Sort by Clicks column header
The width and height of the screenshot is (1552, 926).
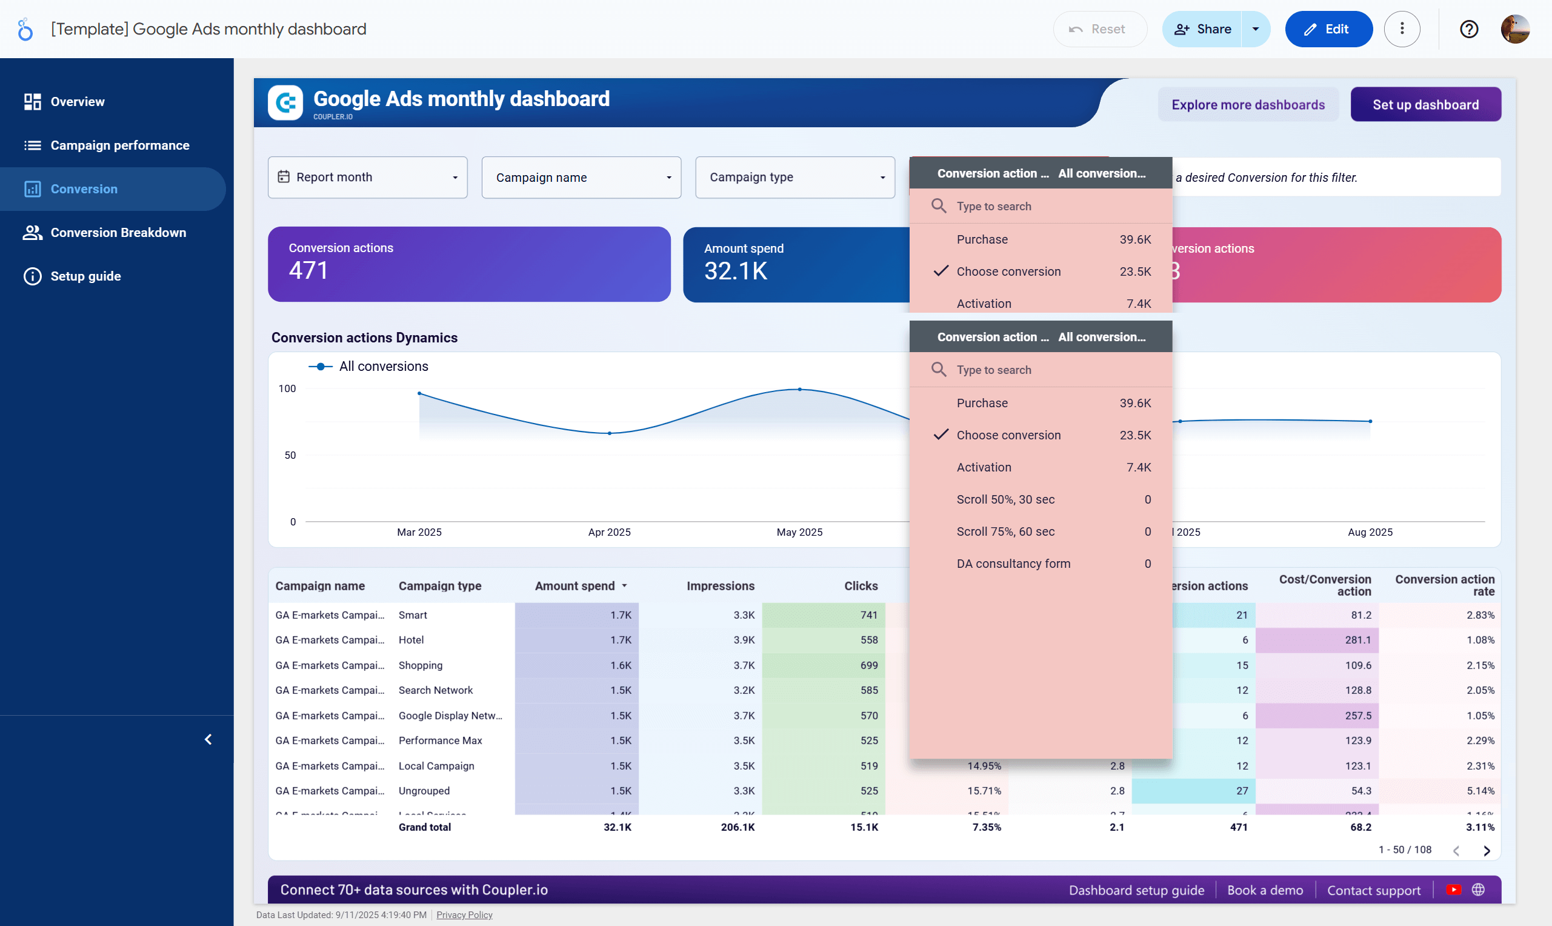click(861, 586)
